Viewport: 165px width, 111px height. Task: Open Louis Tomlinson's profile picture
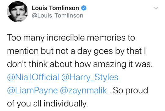point(18,12)
